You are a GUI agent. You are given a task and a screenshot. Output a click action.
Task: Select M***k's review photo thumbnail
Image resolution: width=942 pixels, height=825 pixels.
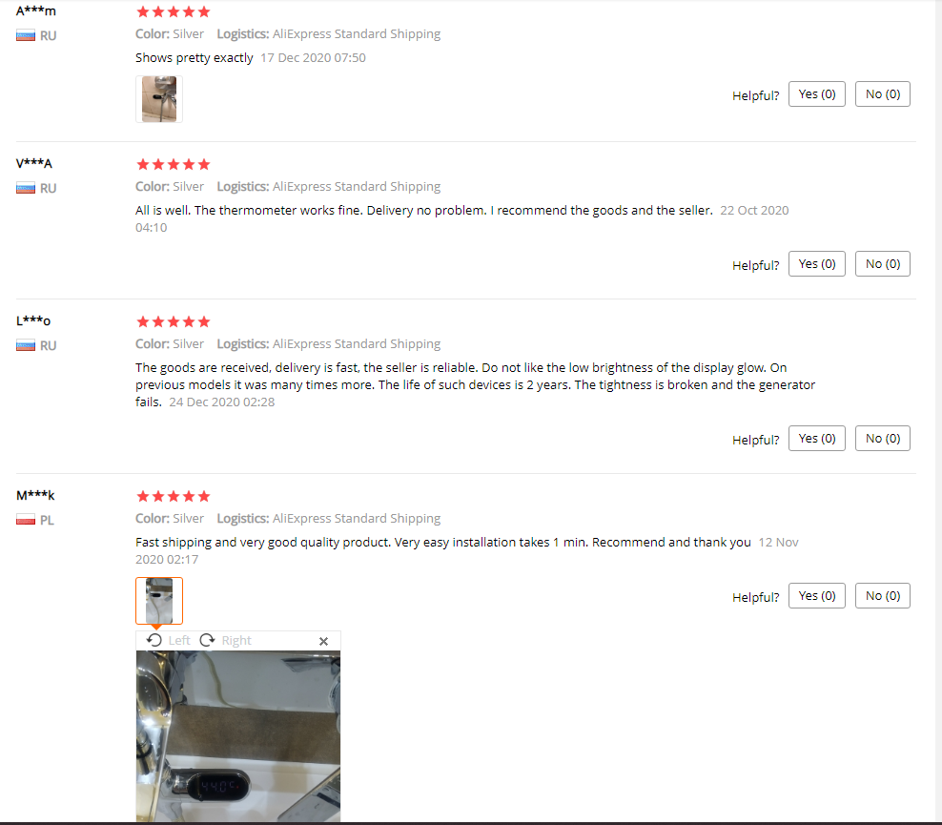159,601
